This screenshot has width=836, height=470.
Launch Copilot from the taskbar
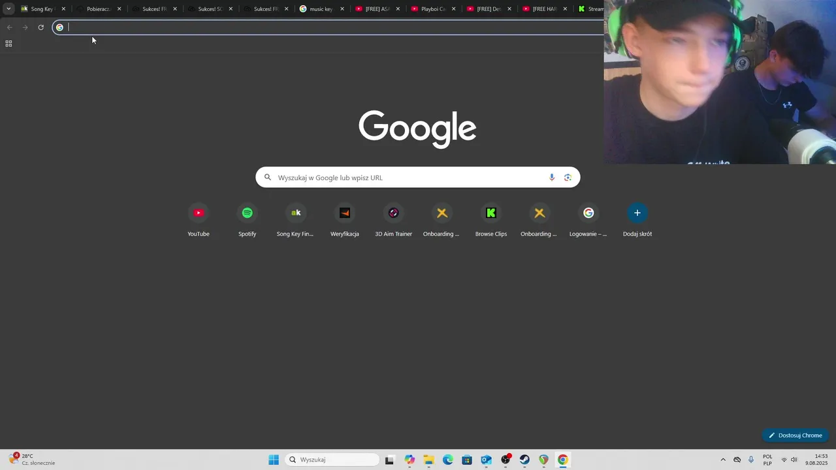[410, 460]
